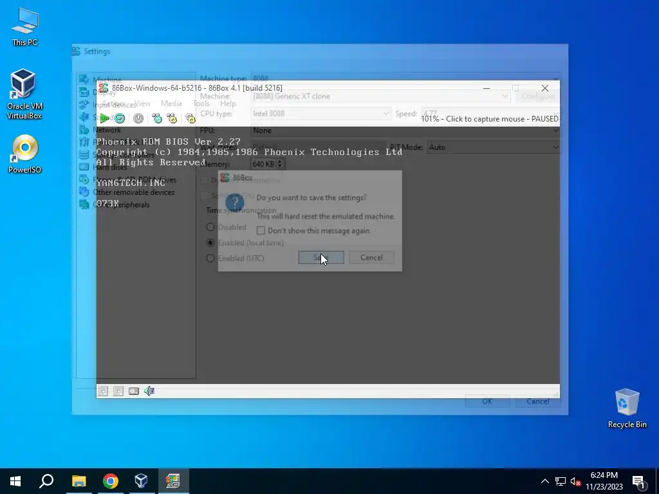Click the Memory 640 KB value field
The image size is (659, 494).
(x=263, y=164)
